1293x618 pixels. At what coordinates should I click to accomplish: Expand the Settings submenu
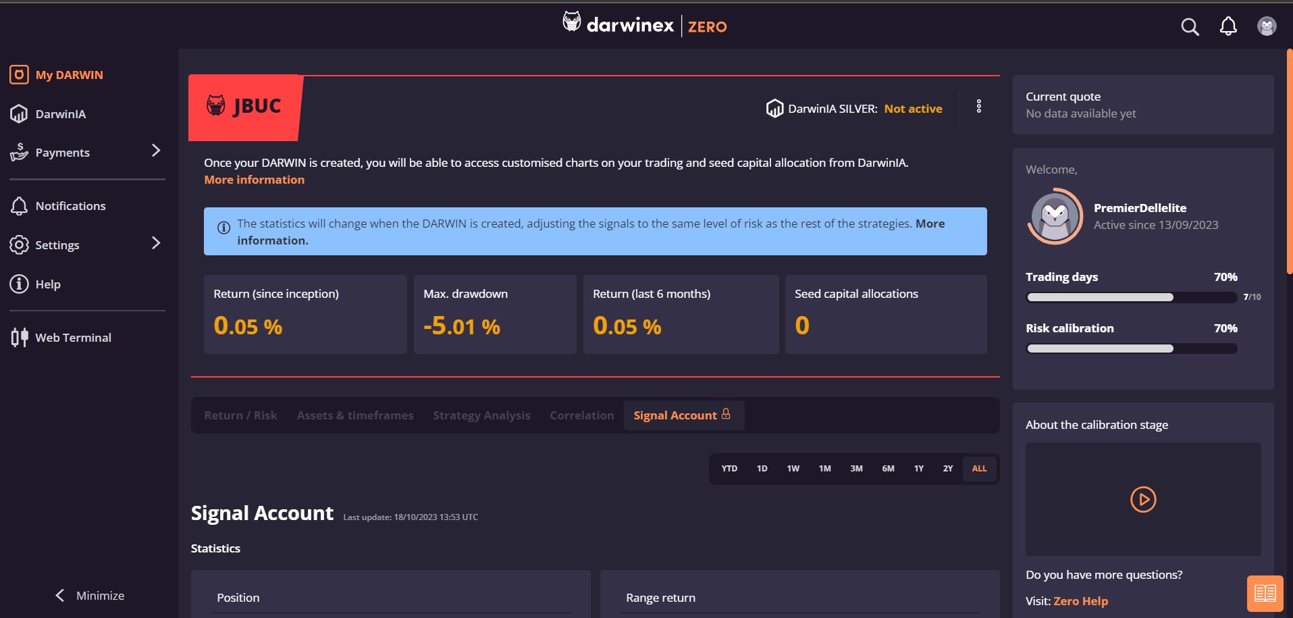(x=156, y=243)
